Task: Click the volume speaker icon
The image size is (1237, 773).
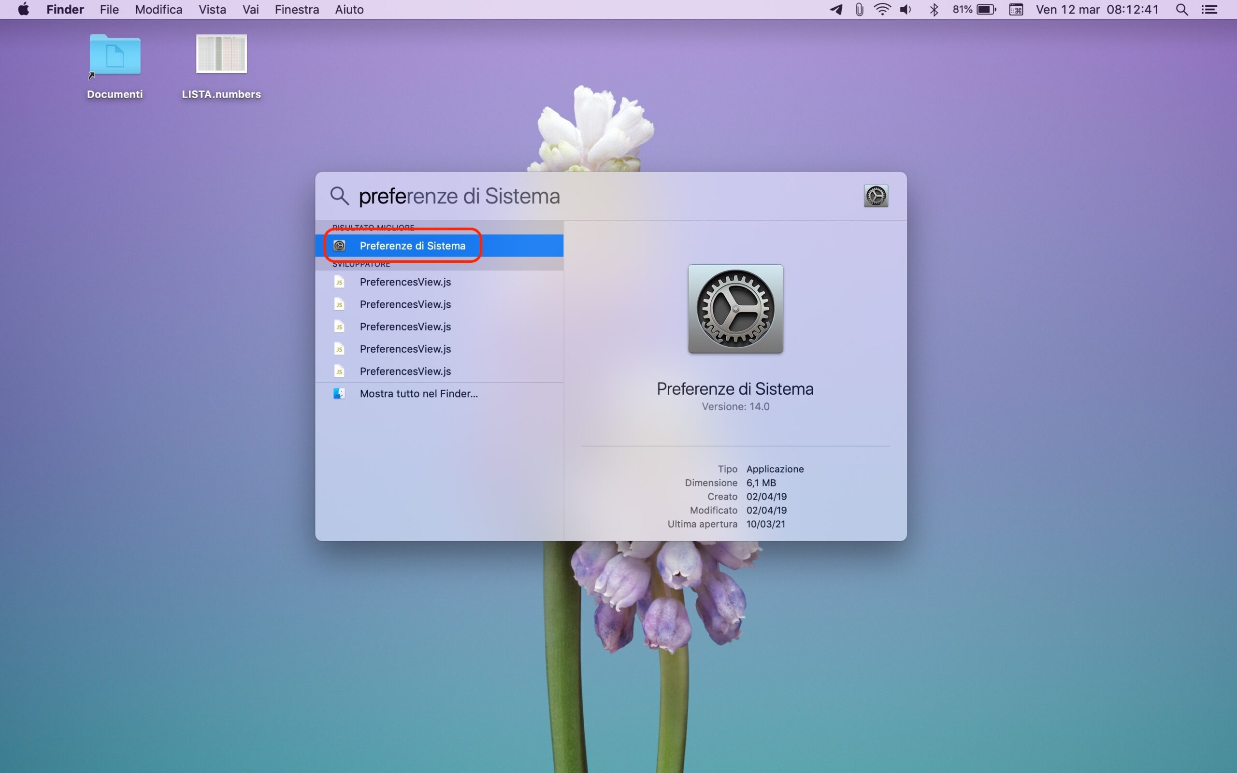Action: (906, 9)
